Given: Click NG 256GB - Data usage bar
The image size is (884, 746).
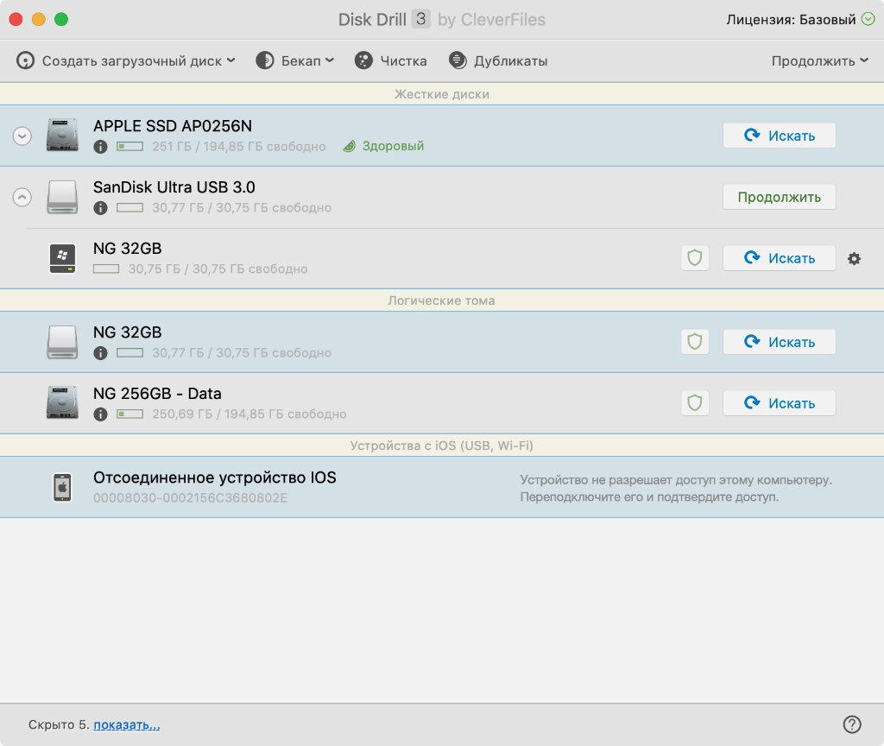Looking at the screenshot, I should tap(129, 414).
